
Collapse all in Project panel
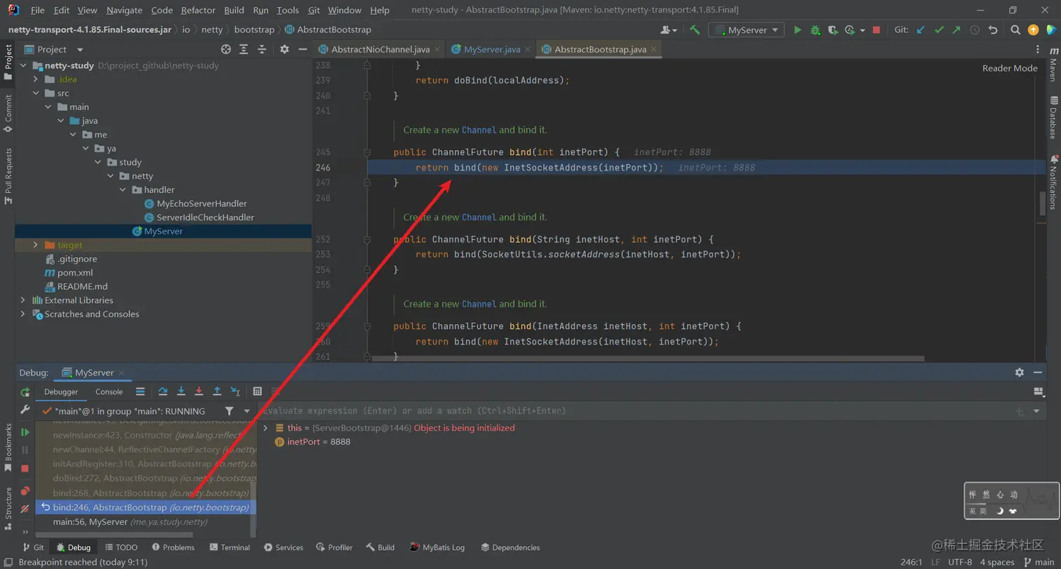coord(262,49)
